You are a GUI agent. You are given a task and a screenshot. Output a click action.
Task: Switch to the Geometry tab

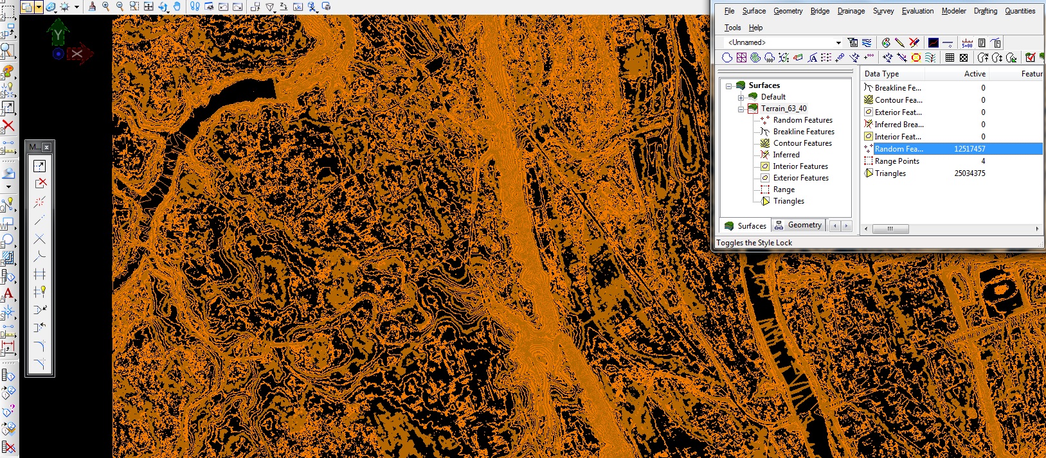798,225
